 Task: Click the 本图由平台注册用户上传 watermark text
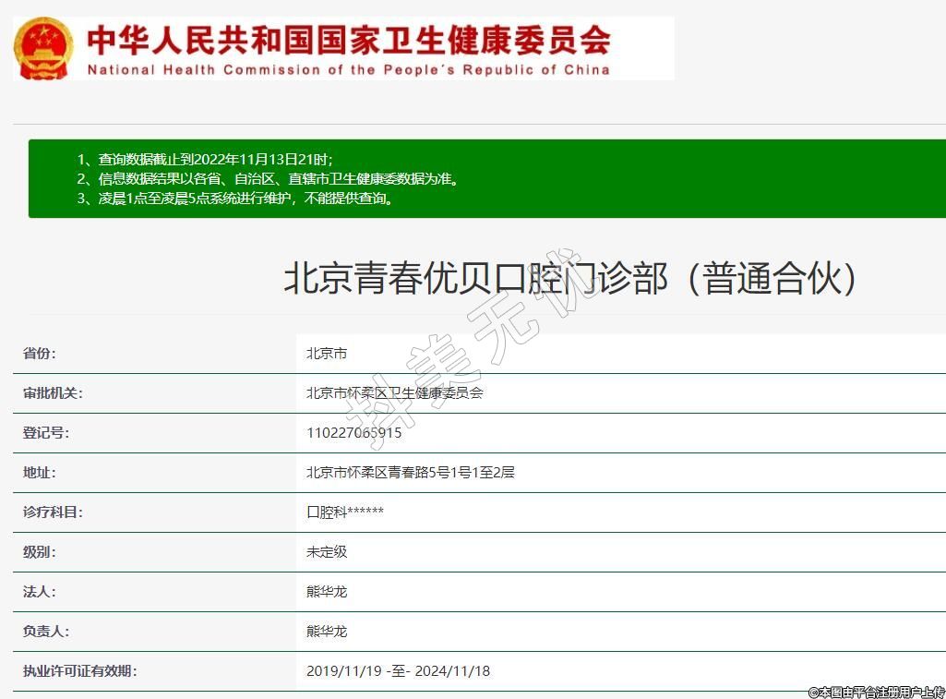(x=876, y=692)
